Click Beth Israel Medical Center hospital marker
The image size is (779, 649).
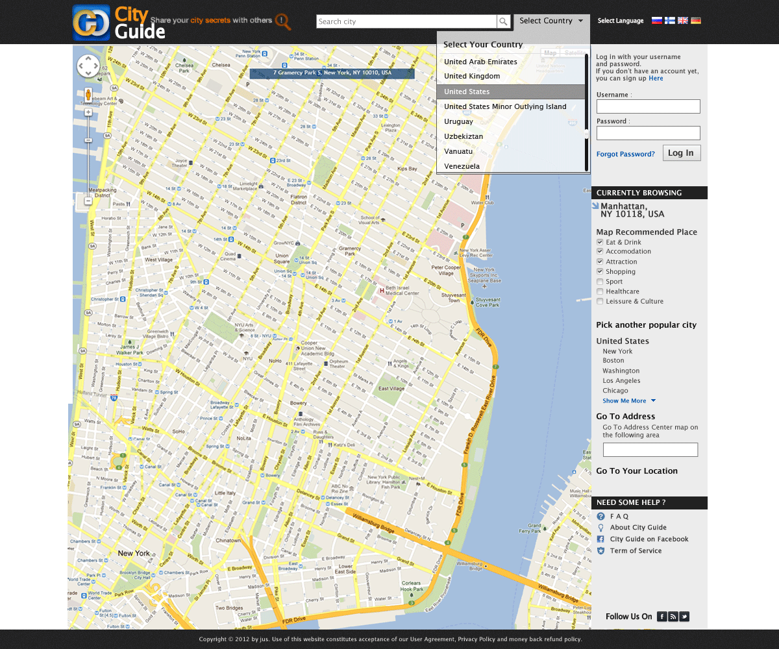(x=382, y=290)
